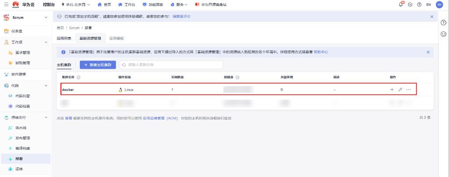Open the docker cluster name

point(68,89)
